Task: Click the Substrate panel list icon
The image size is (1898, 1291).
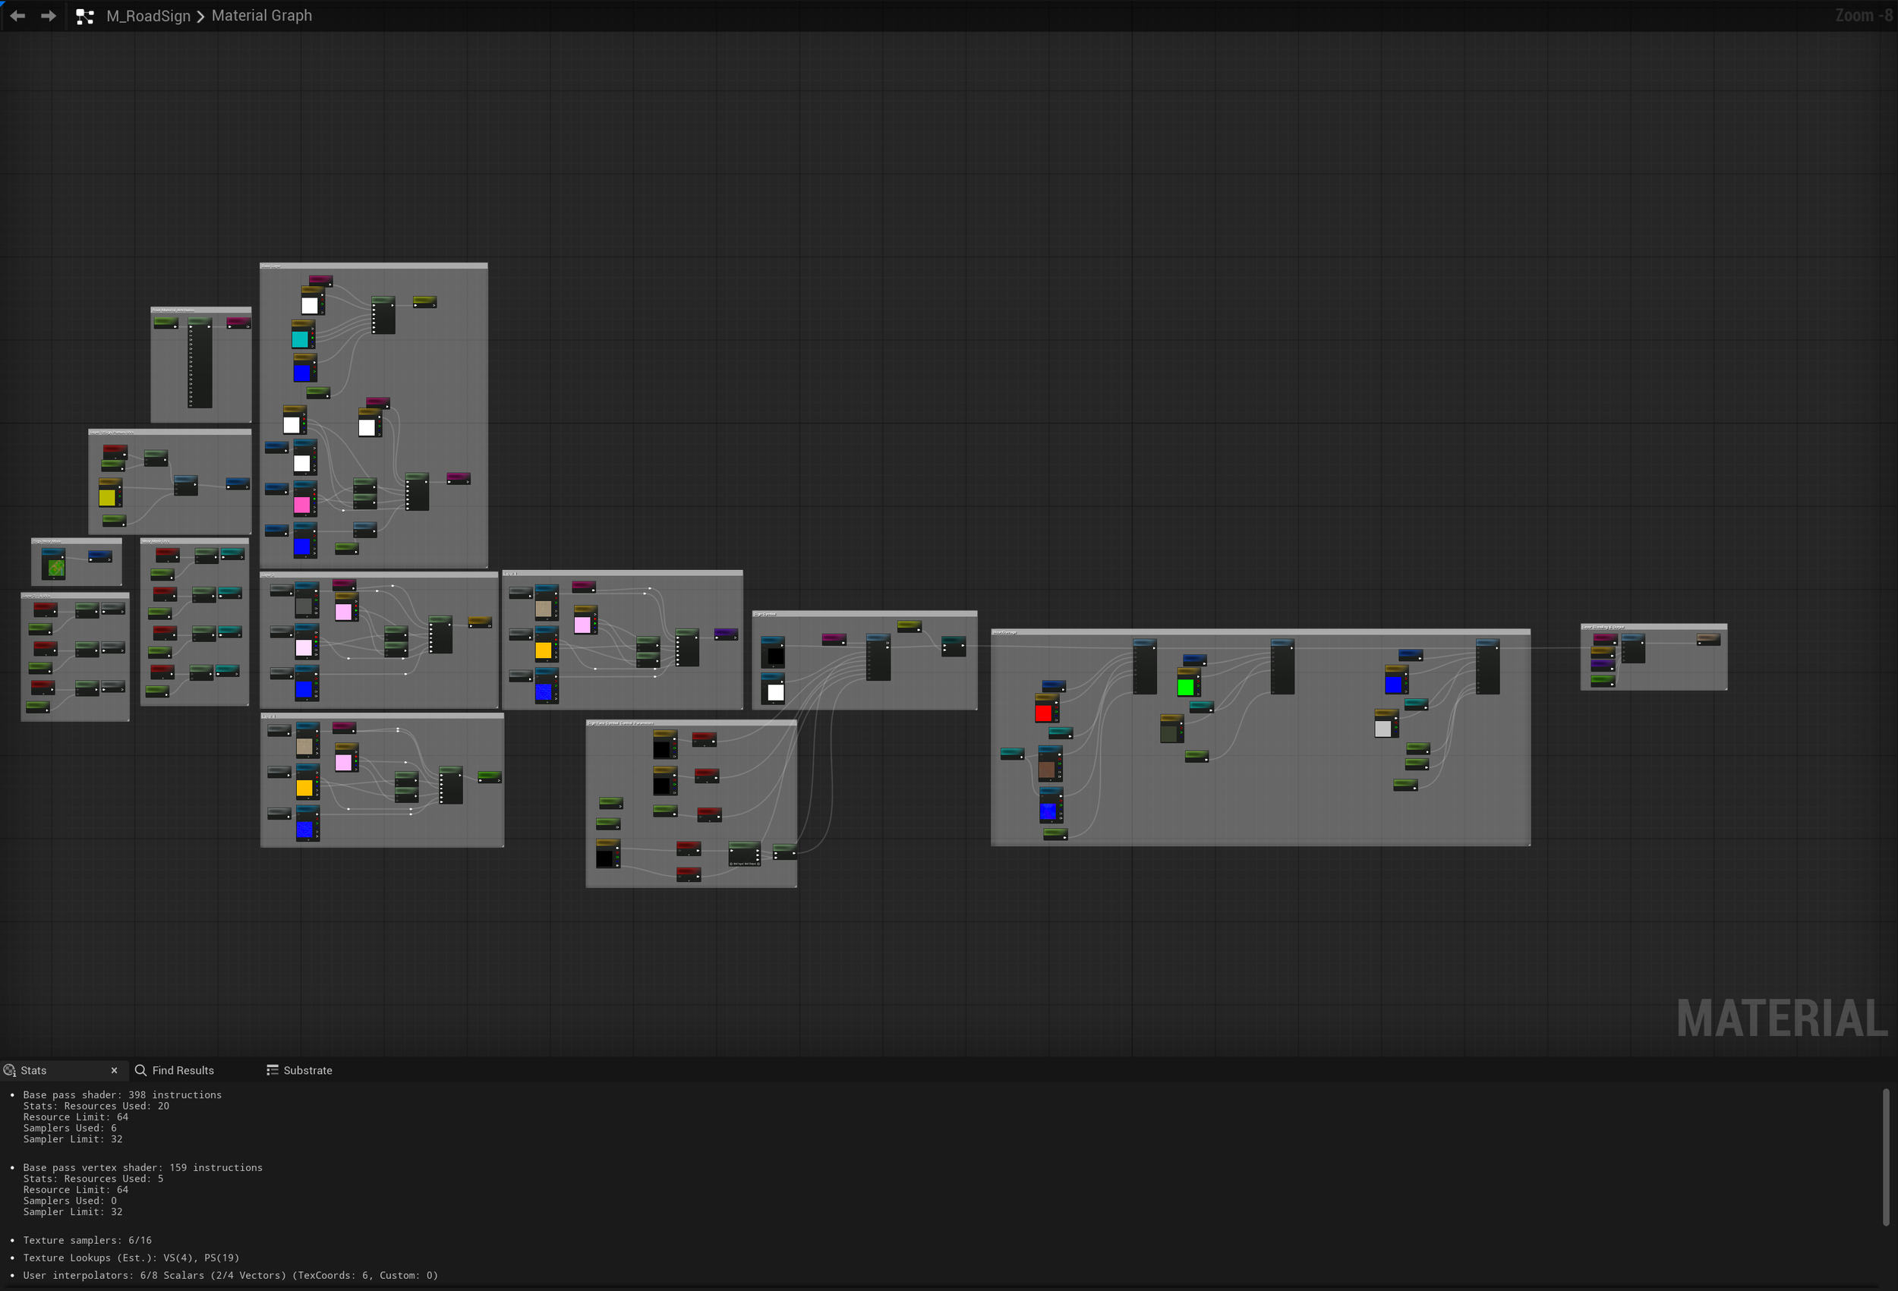Action: (x=272, y=1071)
